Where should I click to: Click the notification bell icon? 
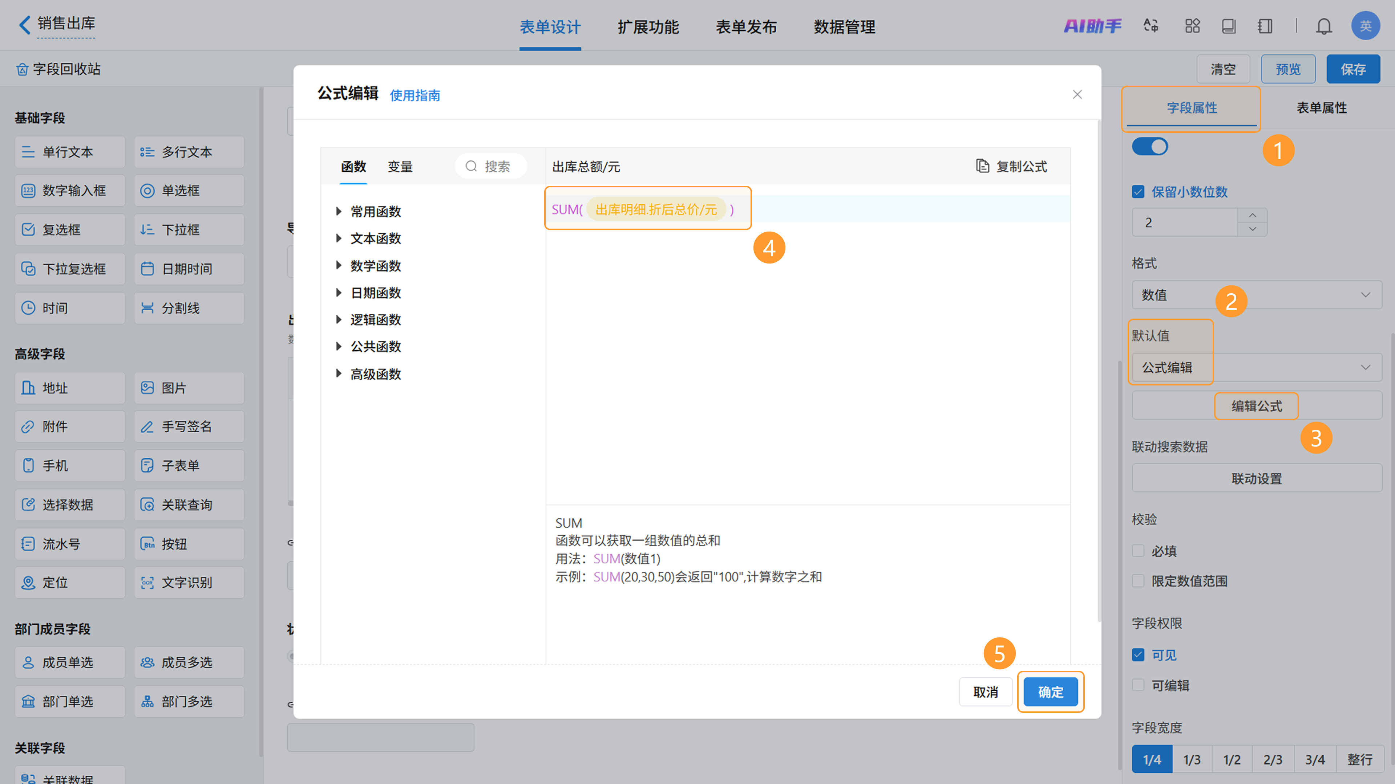[1323, 26]
